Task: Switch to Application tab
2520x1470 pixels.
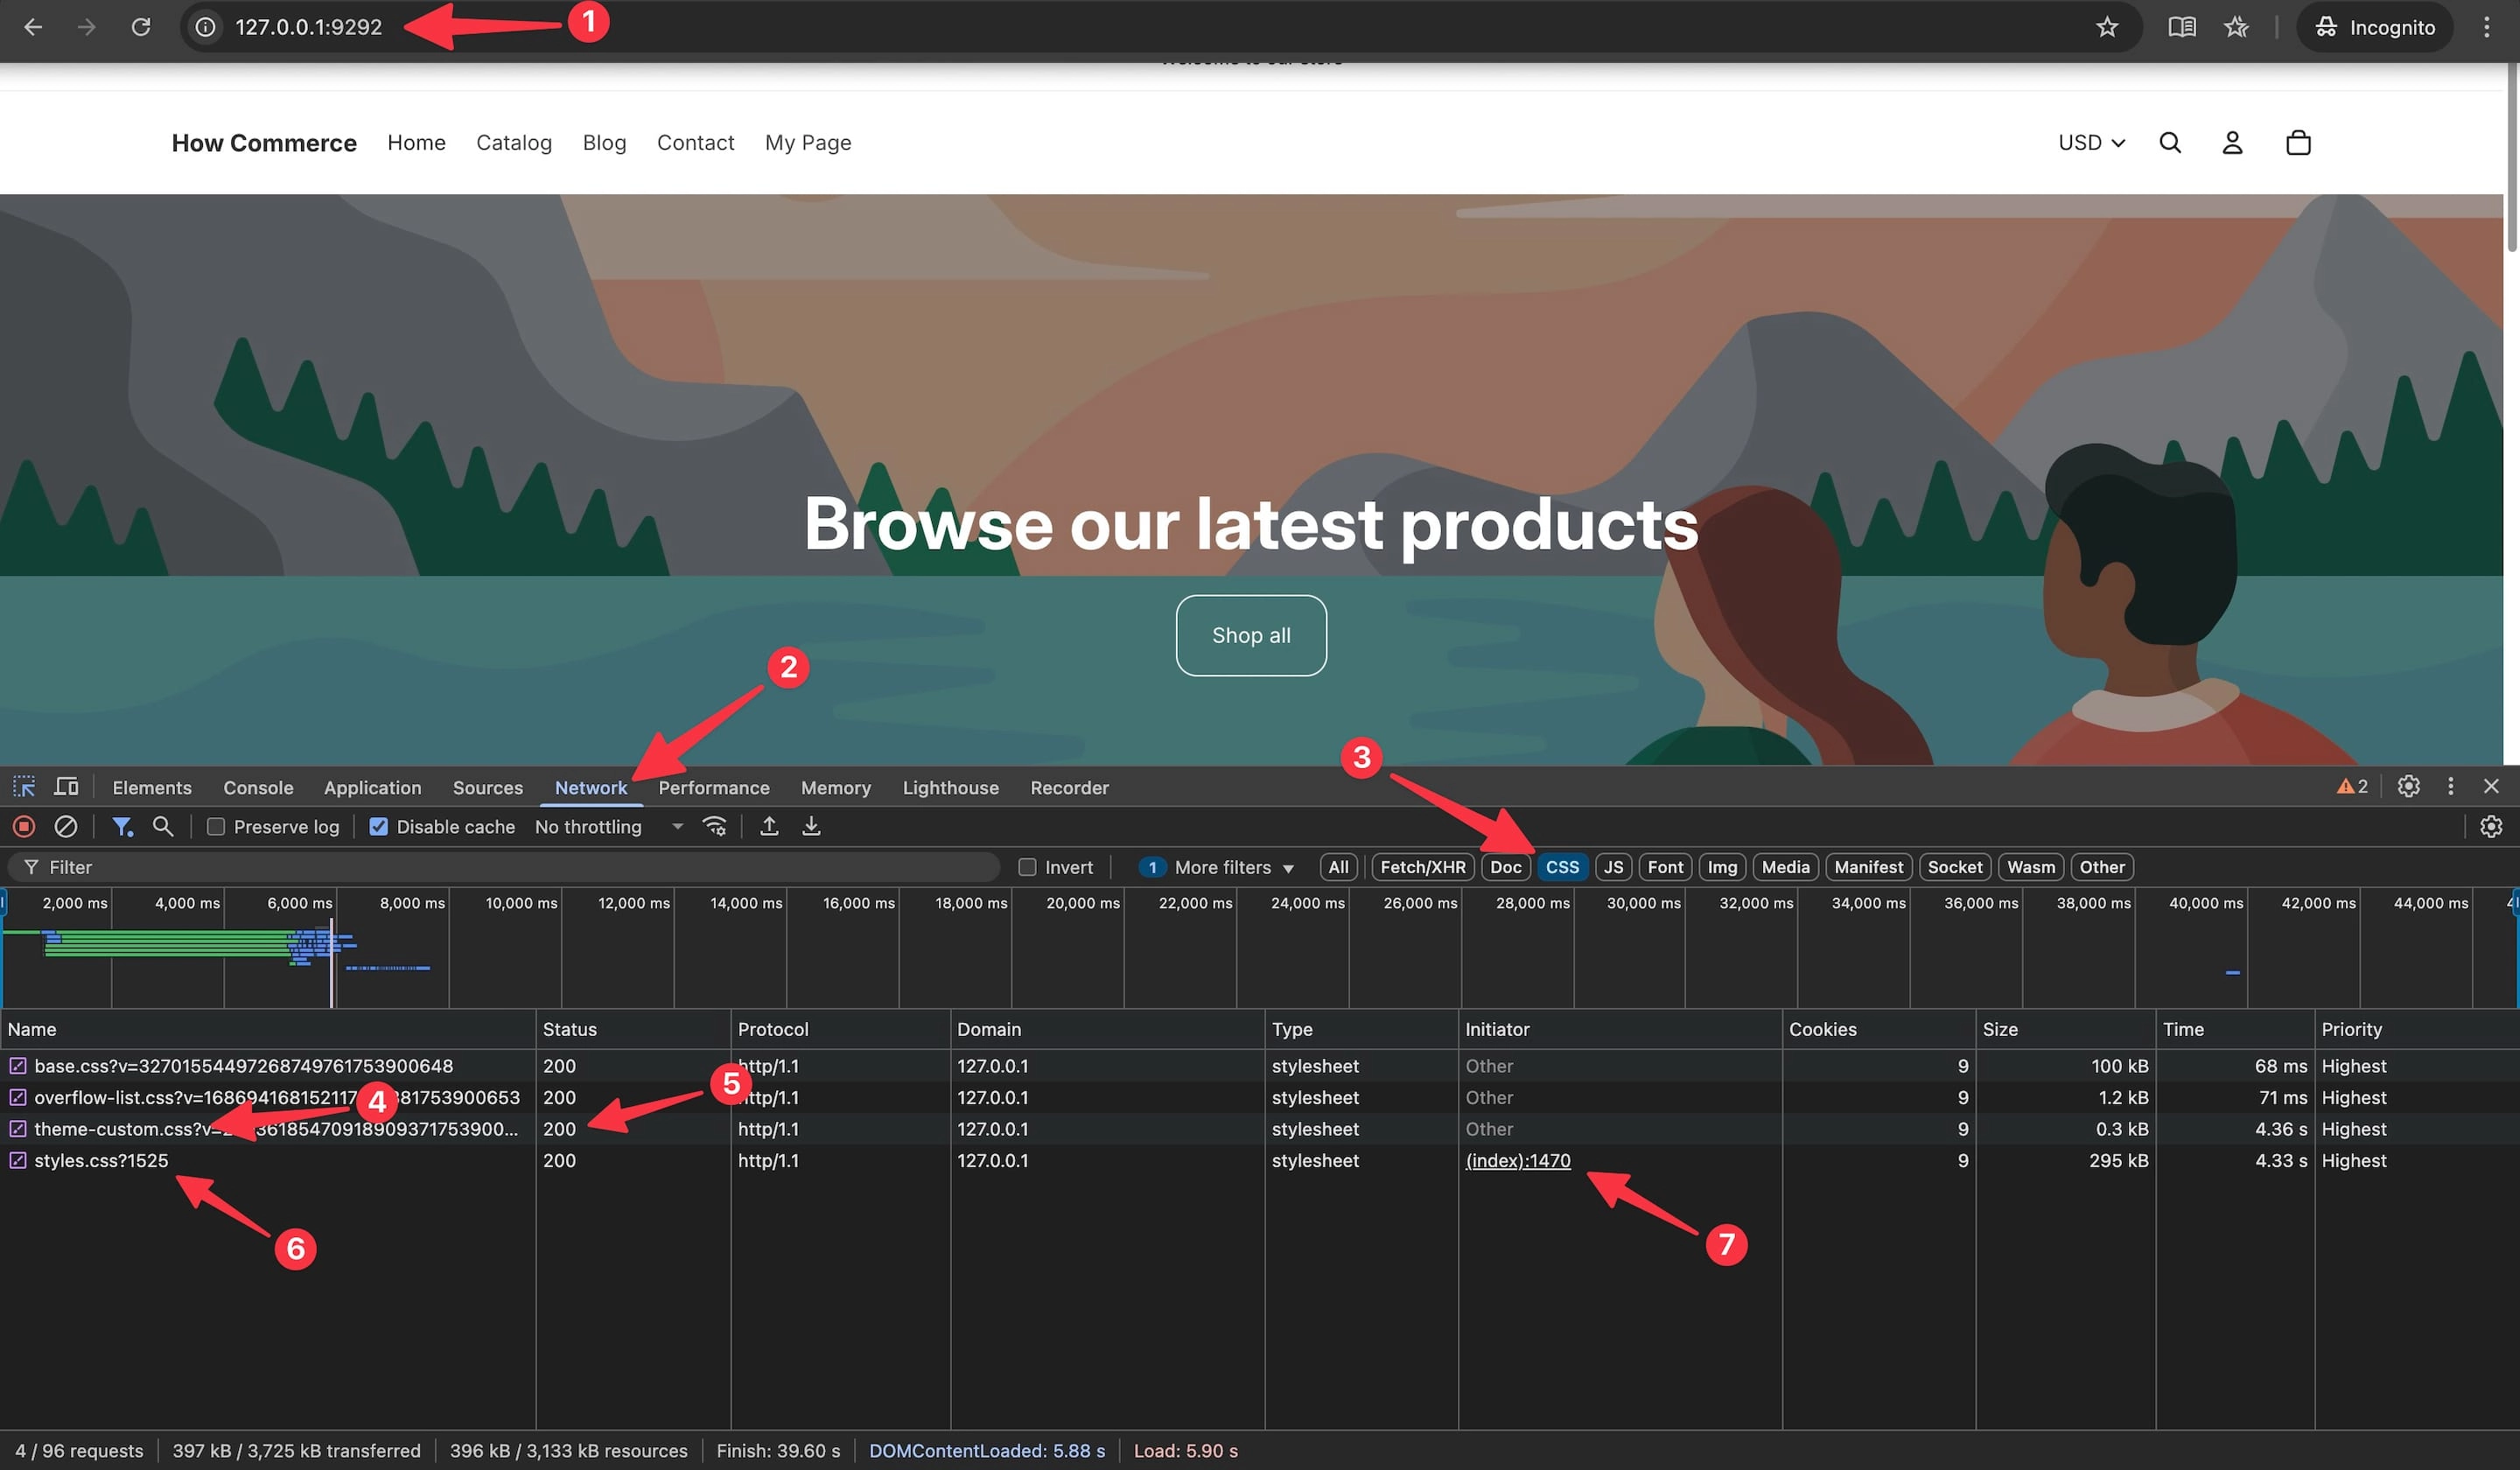Action: [372, 788]
